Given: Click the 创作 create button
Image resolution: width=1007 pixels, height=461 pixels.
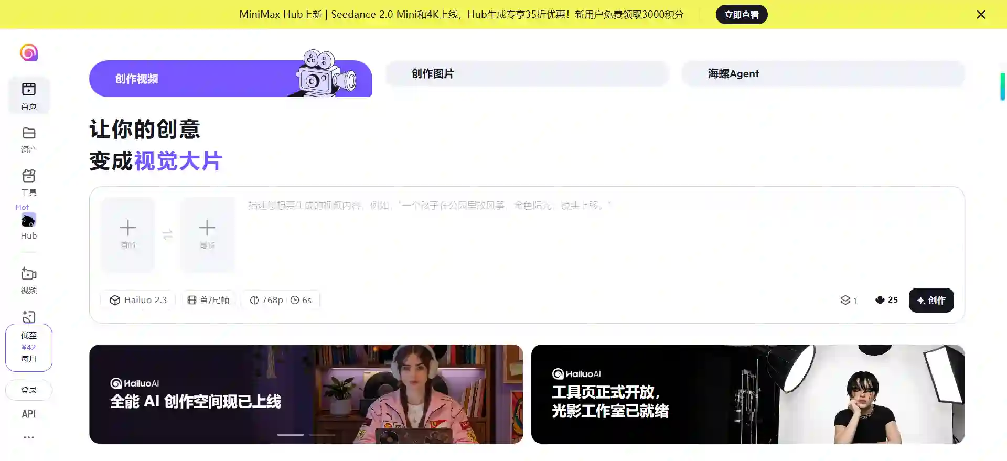Looking at the screenshot, I should (931, 300).
